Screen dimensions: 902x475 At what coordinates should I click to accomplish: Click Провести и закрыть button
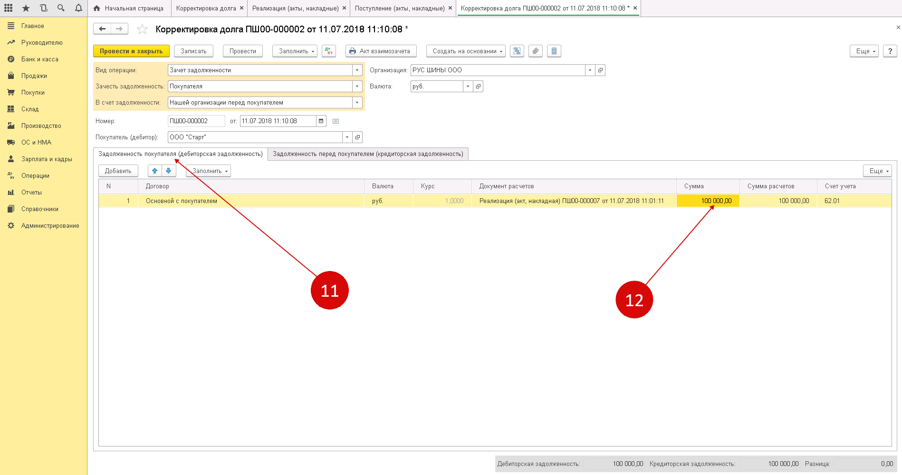131,51
